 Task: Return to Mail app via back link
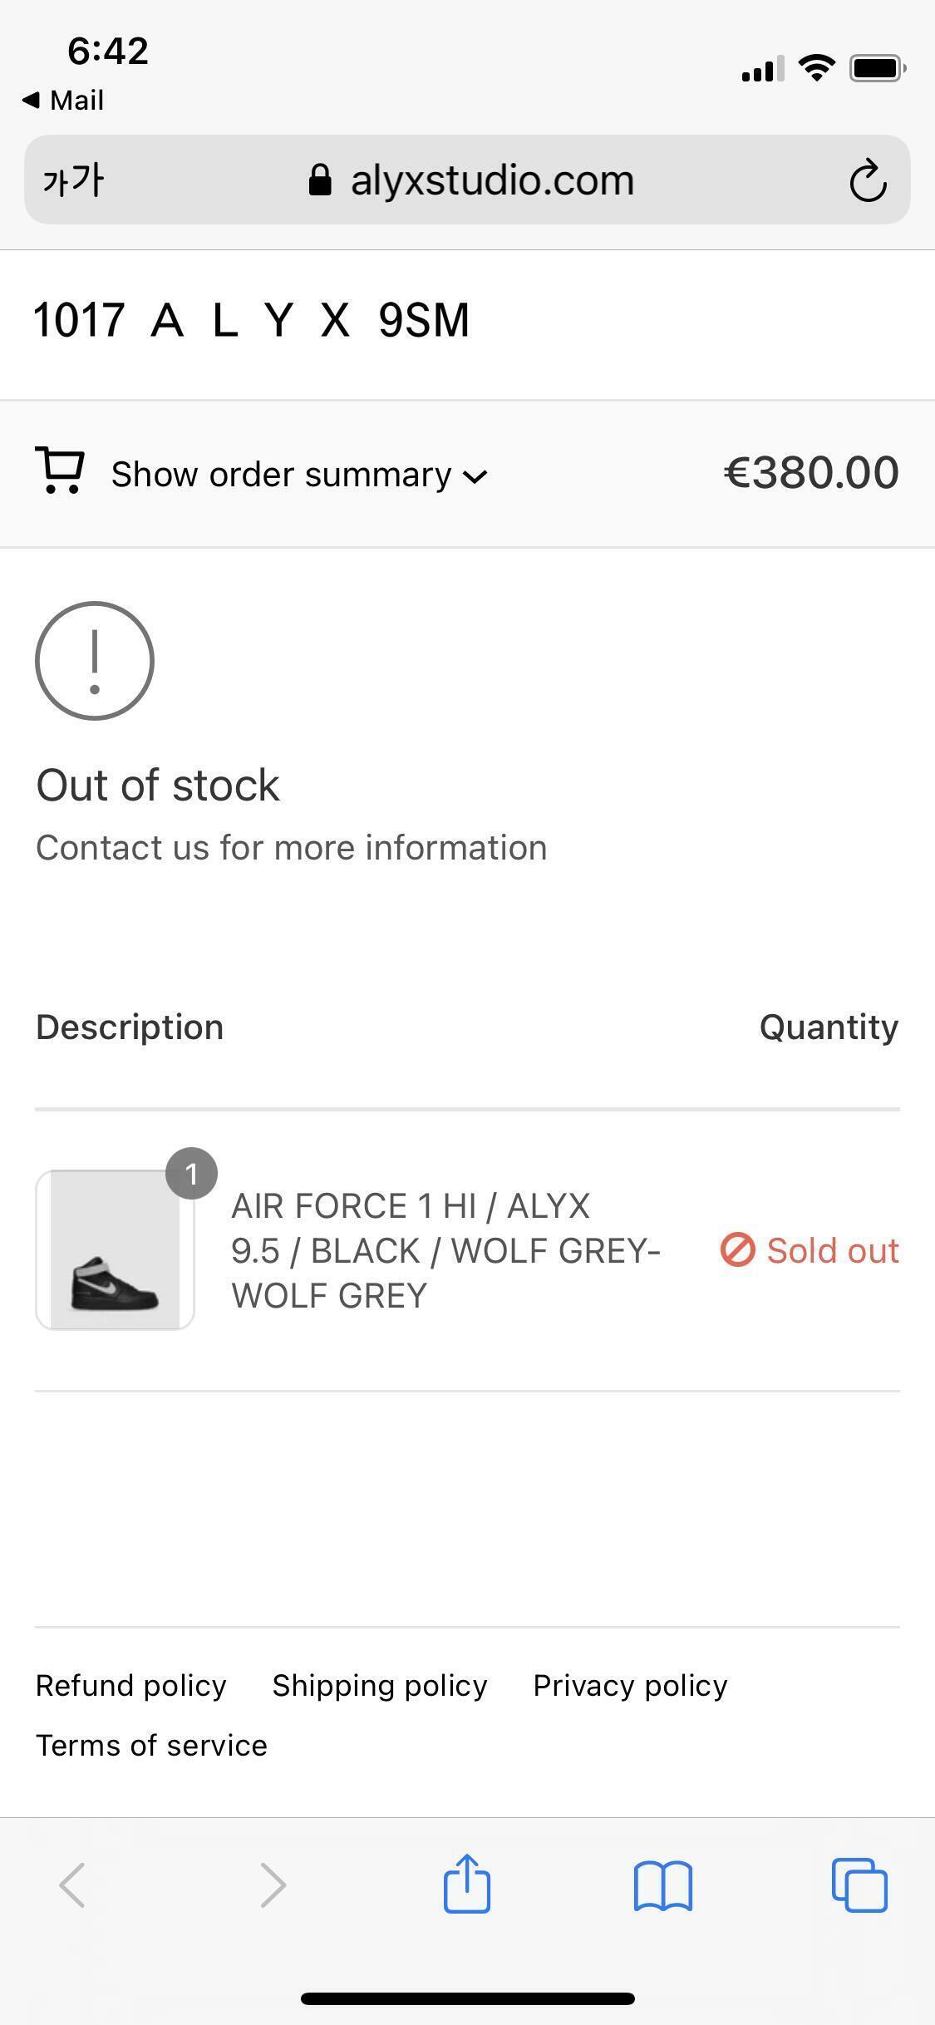(64, 101)
